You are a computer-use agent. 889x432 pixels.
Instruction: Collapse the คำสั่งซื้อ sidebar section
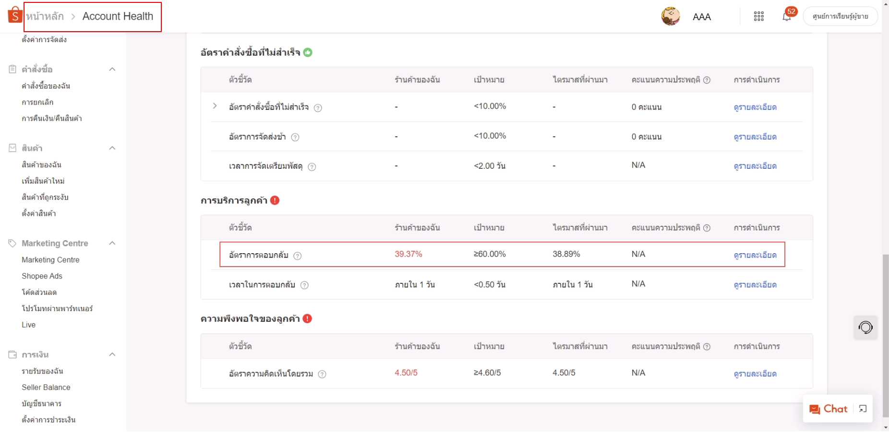click(x=112, y=70)
